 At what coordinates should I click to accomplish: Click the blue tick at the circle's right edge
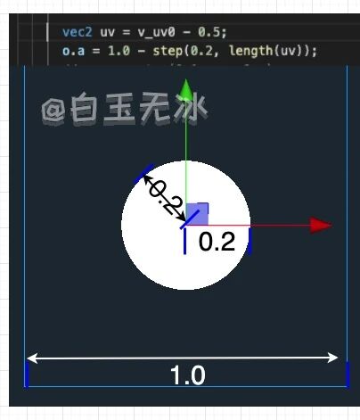point(250,241)
